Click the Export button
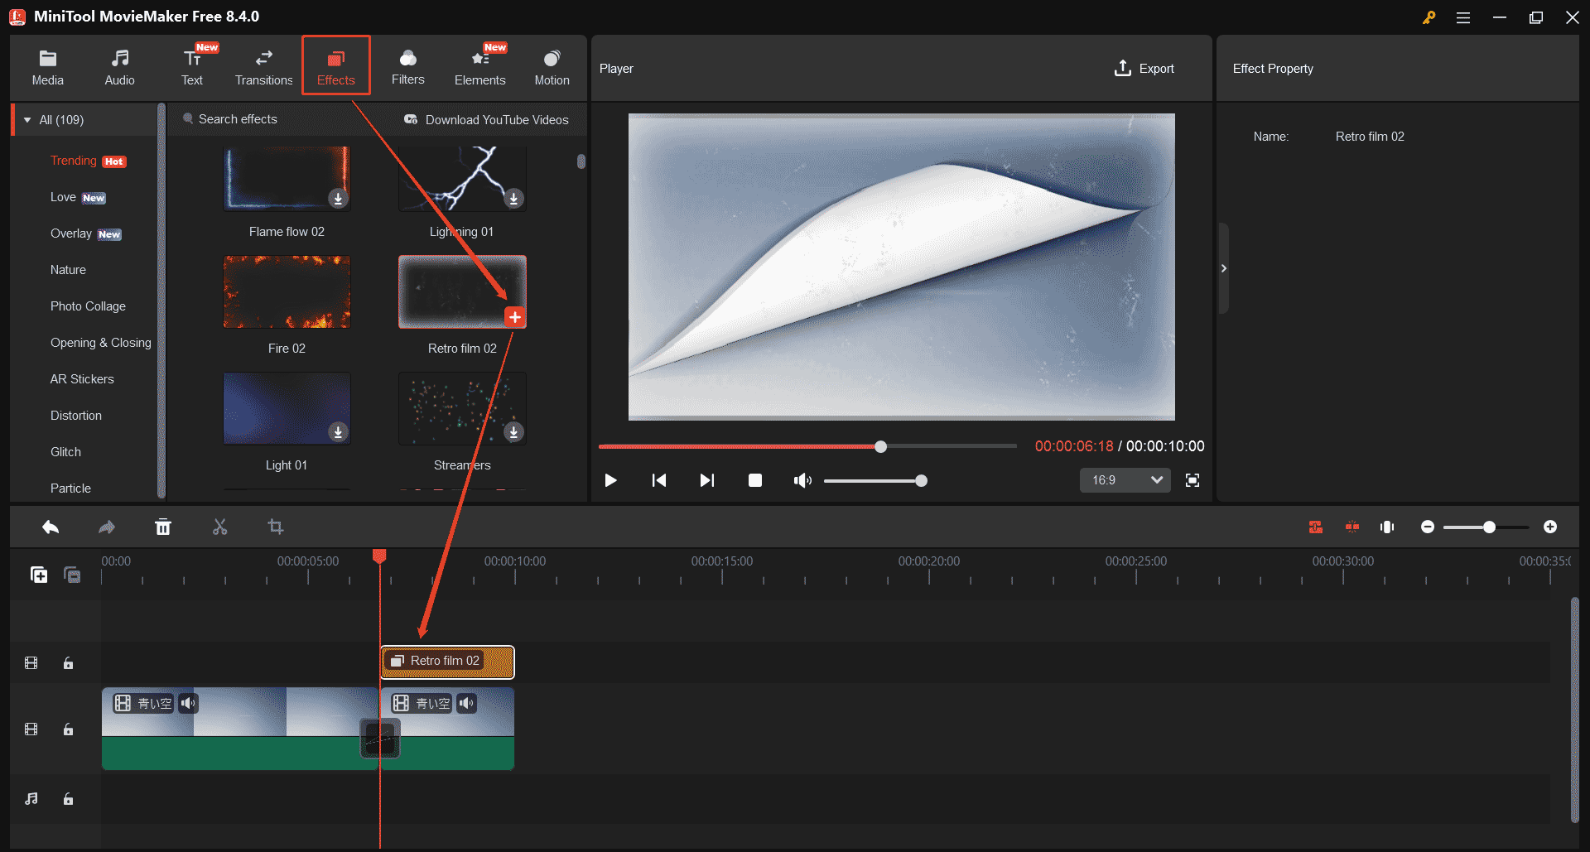1590x852 pixels. click(x=1144, y=68)
